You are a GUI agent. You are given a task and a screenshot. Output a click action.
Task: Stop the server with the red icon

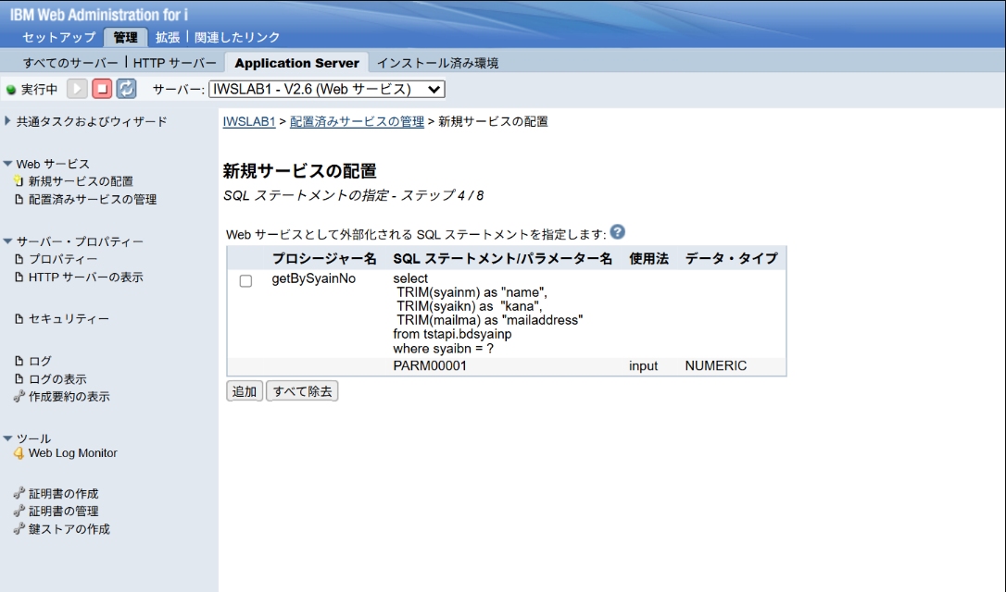click(x=101, y=89)
